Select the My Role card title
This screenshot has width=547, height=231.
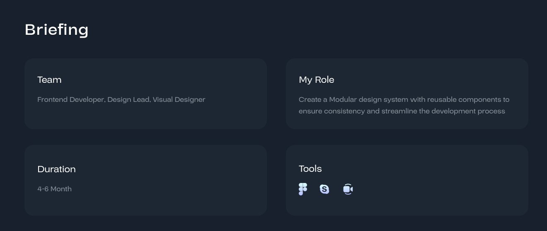316,80
